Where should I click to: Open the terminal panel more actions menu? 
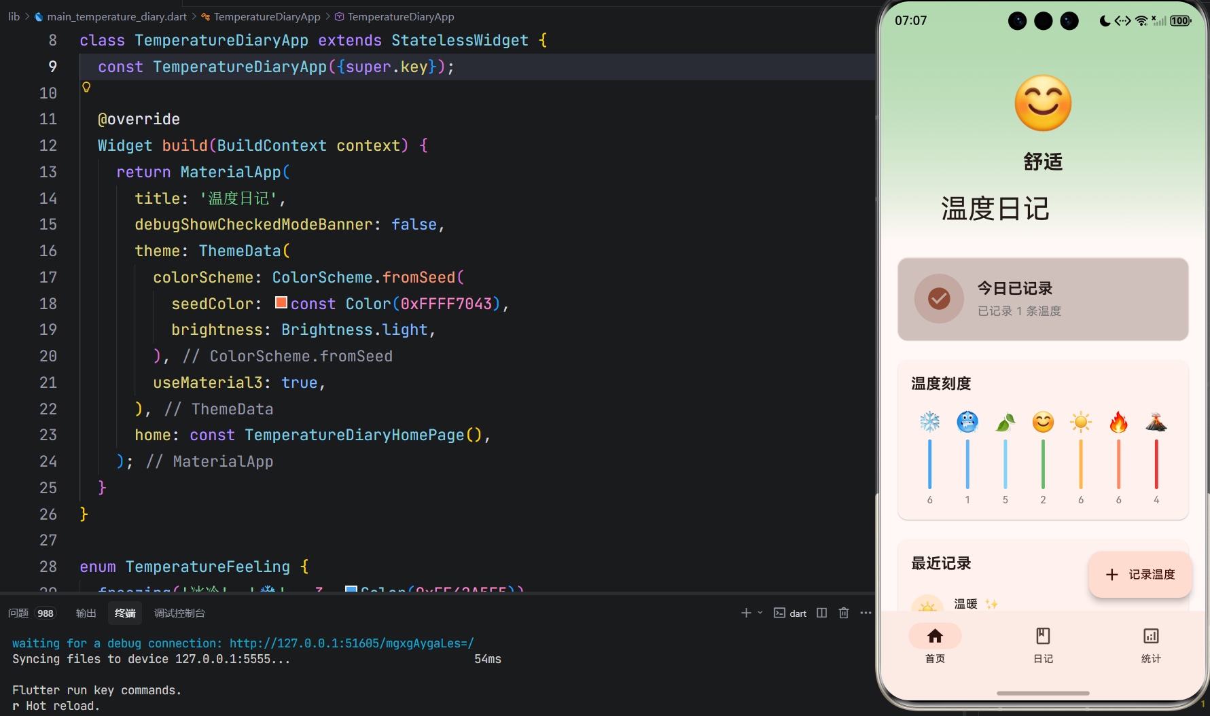point(866,613)
